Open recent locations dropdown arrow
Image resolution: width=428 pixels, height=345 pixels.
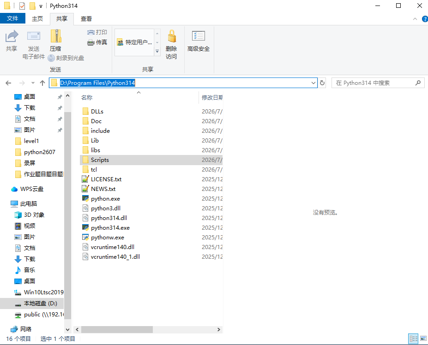pos(33,83)
